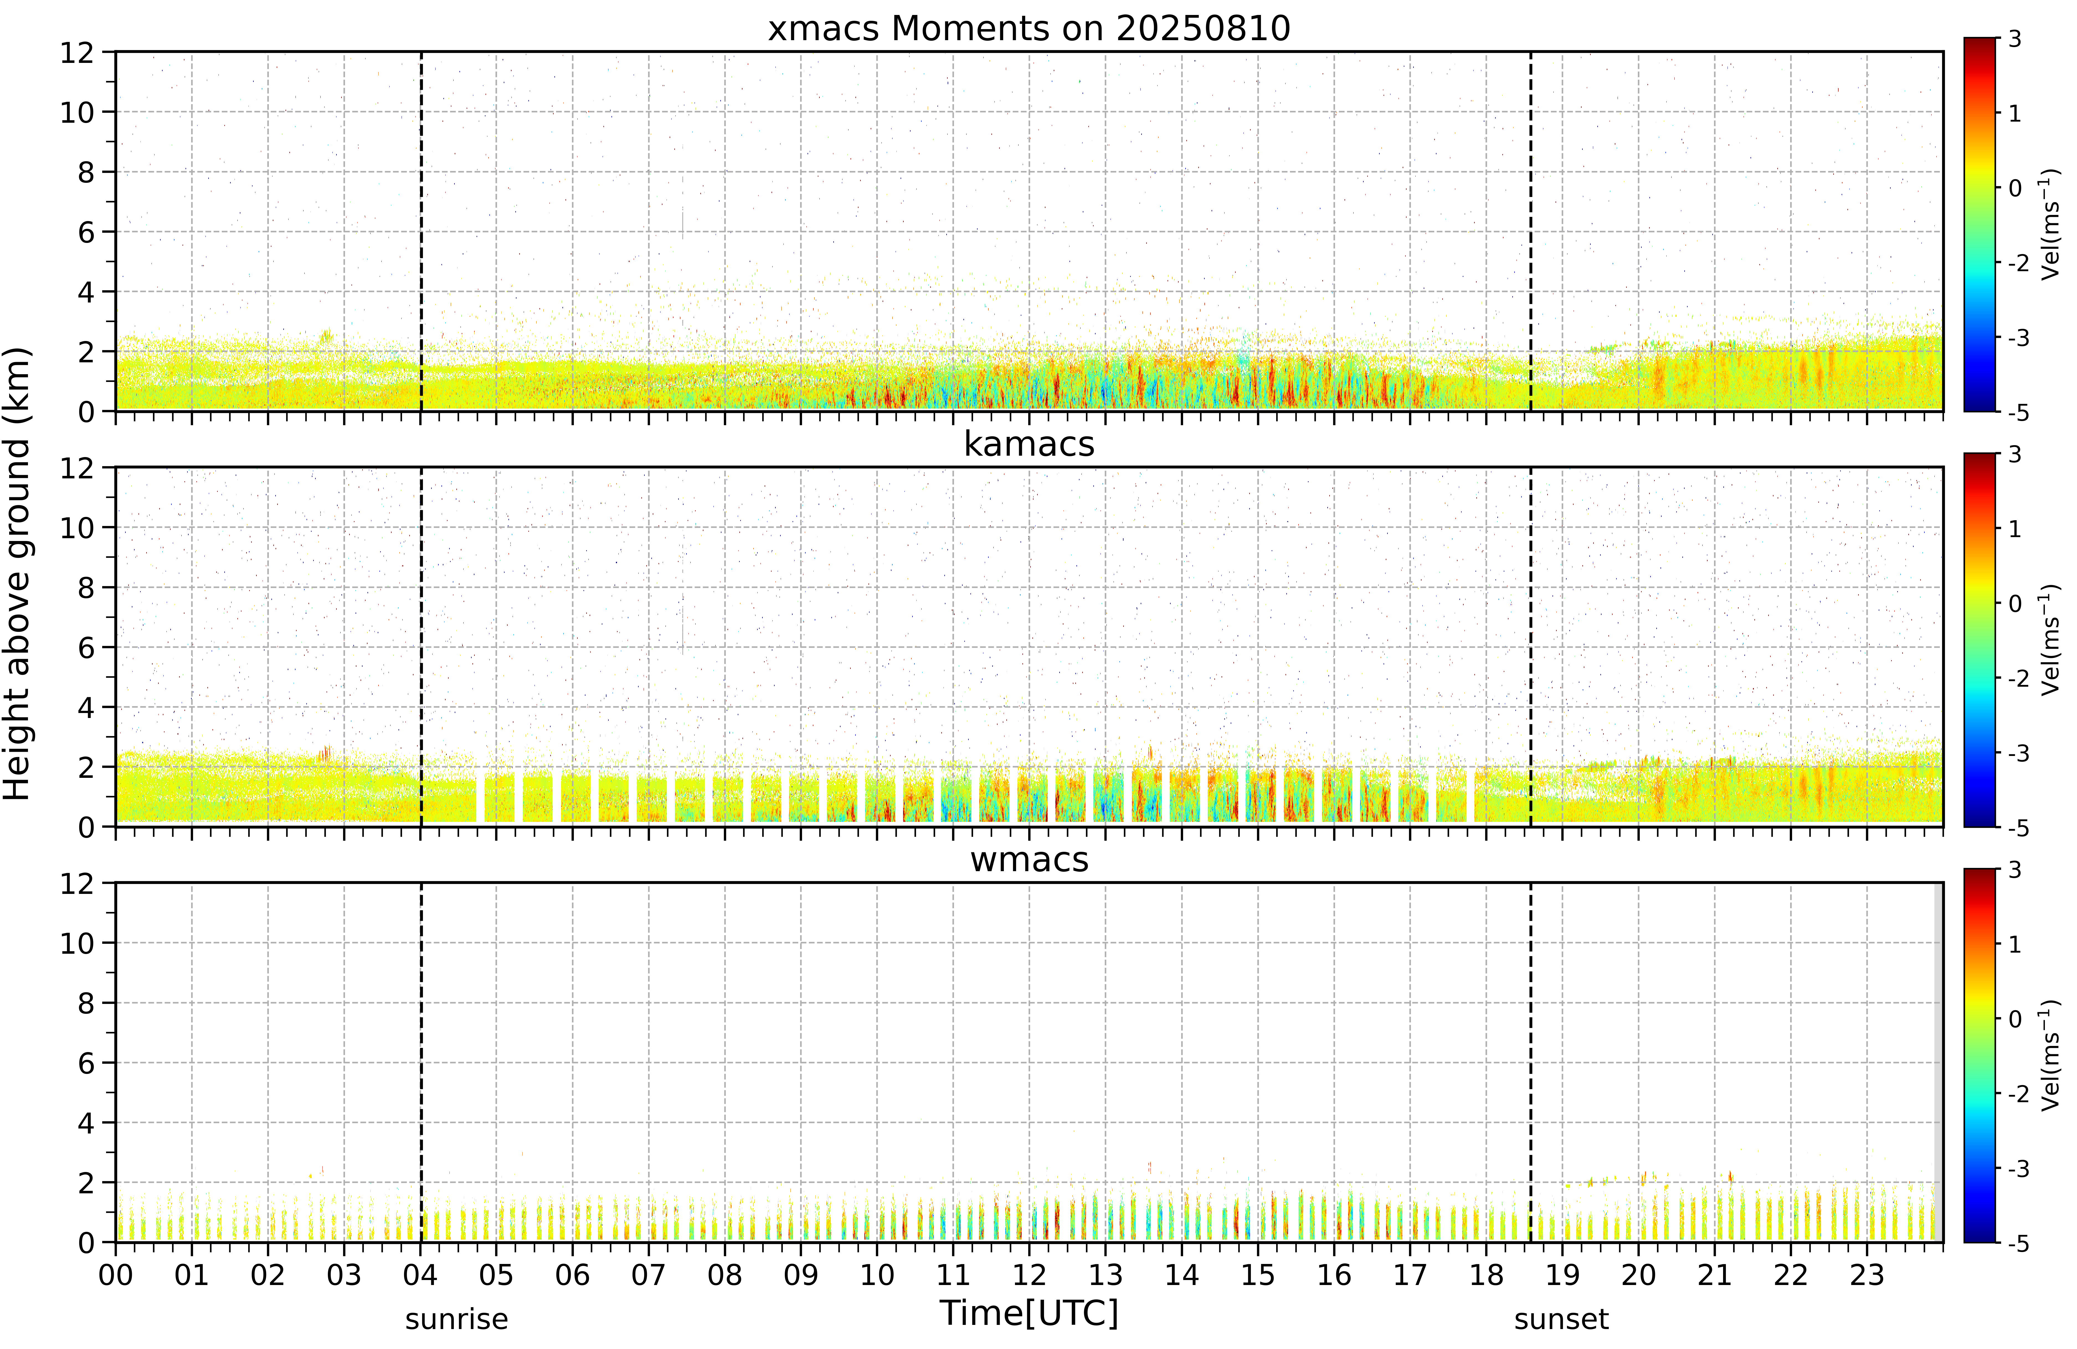Image resolution: width=2077 pixels, height=1349 pixels.
Task: Click the xmacs velocity colorbar
Action: point(1980,224)
